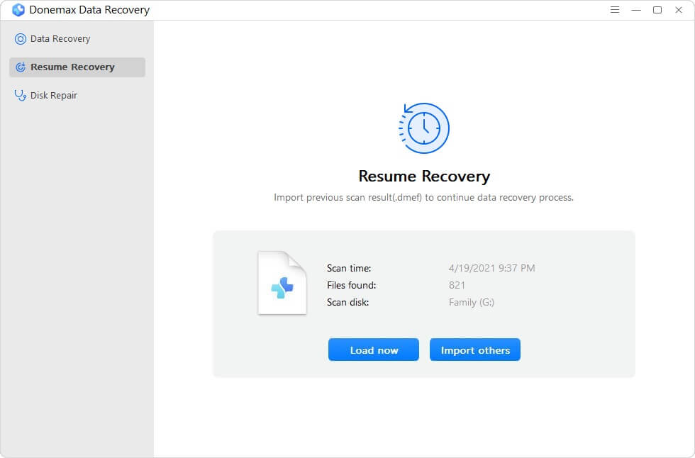Click the Resume Recovery sidebar icon
This screenshot has width=695, height=458.
click(21, 67)
